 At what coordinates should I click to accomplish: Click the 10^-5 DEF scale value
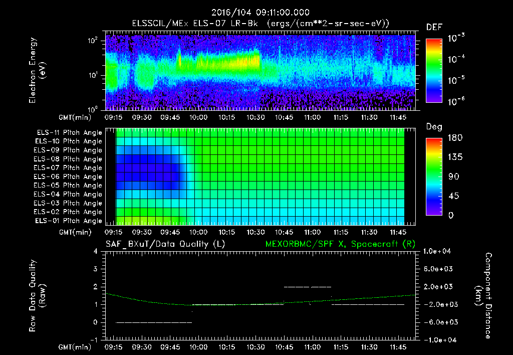pos(456,80)
